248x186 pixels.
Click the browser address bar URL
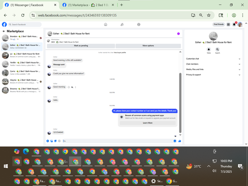(77, 15)
